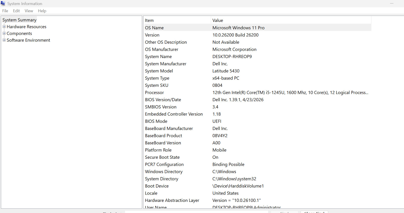
Task: Click the value '0B04'
Action: click(x=217, y=85)
